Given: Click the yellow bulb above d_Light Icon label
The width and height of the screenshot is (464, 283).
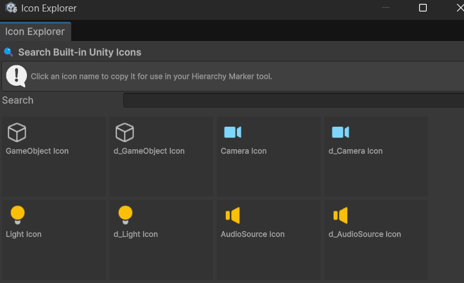Looking at the screenshot, I should [125, 215].
